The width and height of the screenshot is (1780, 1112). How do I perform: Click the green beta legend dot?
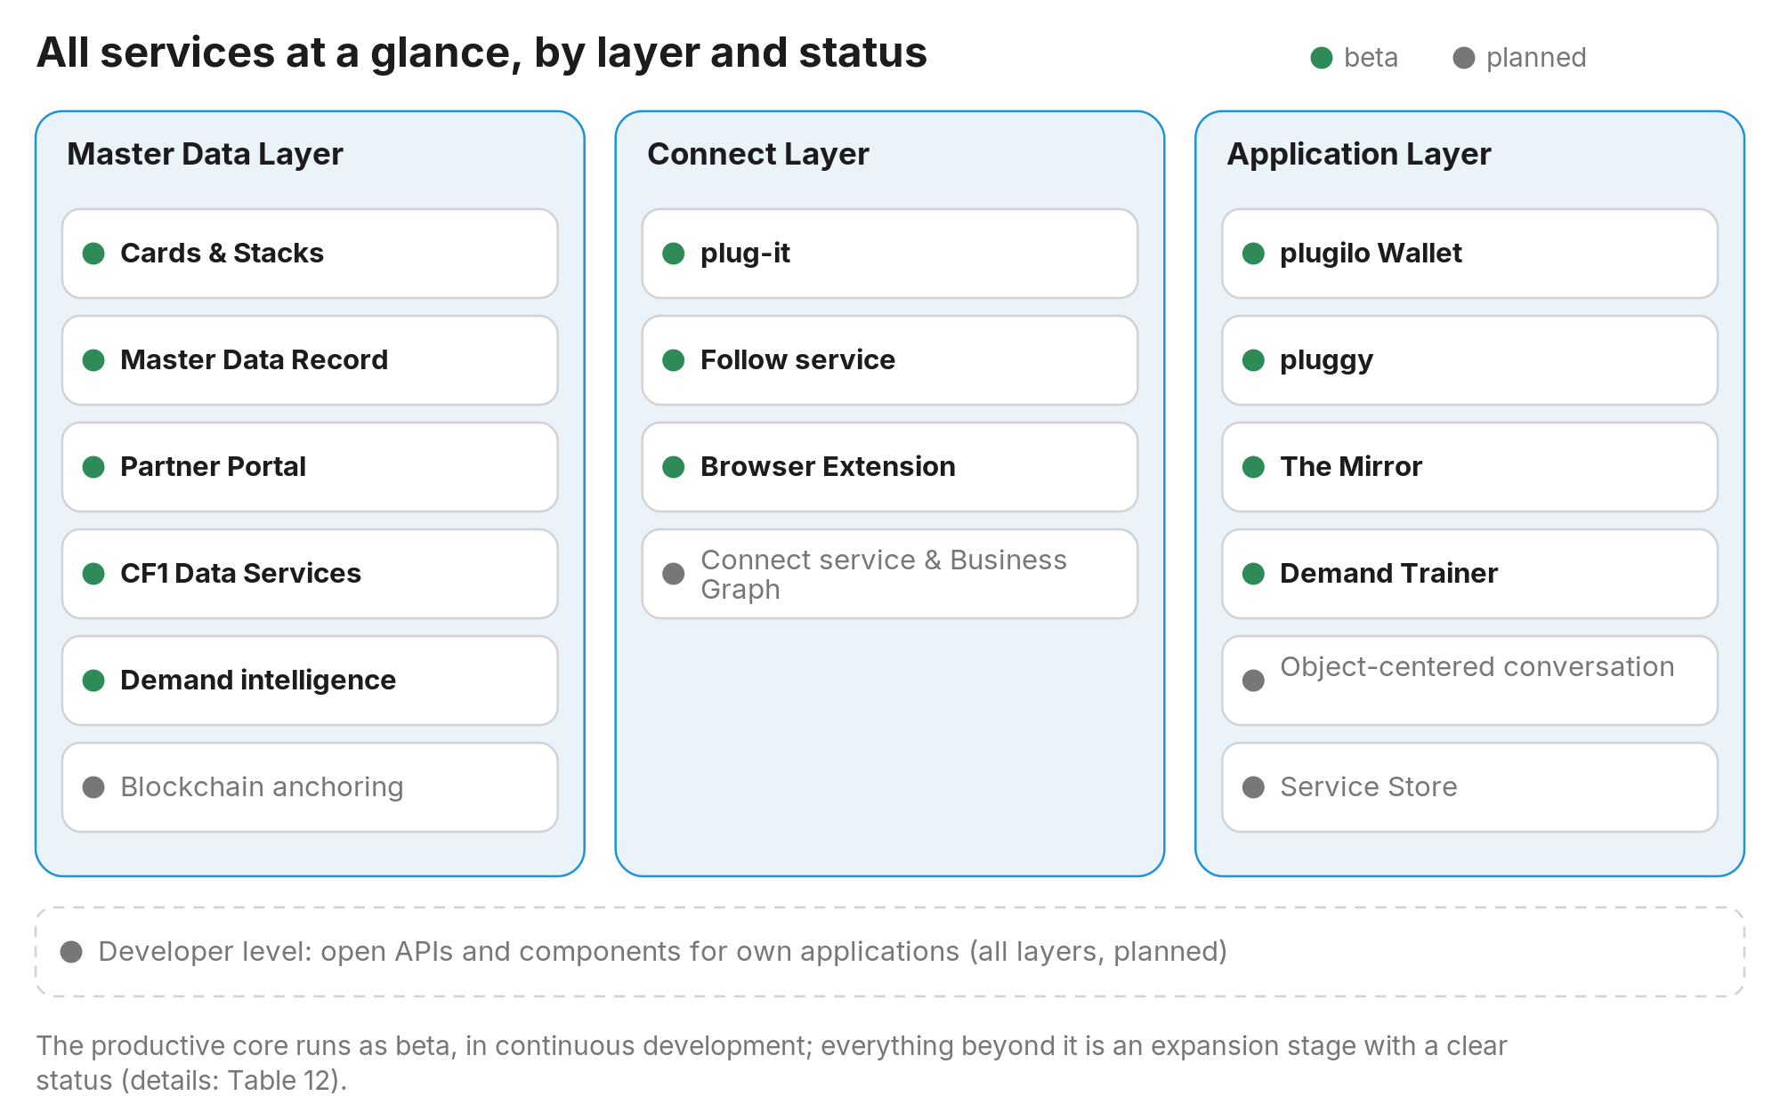1322,58
